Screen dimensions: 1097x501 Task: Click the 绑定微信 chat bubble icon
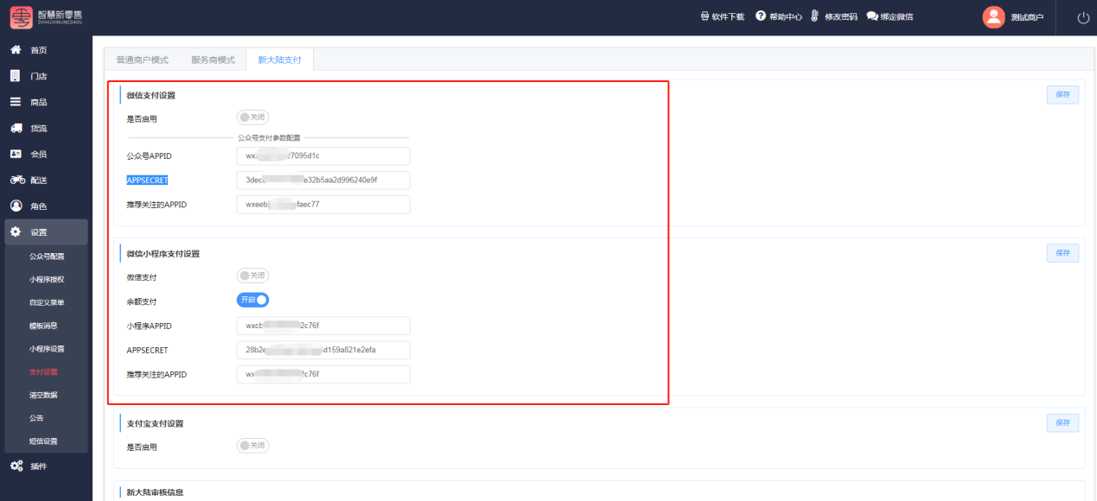click(872, 16)
